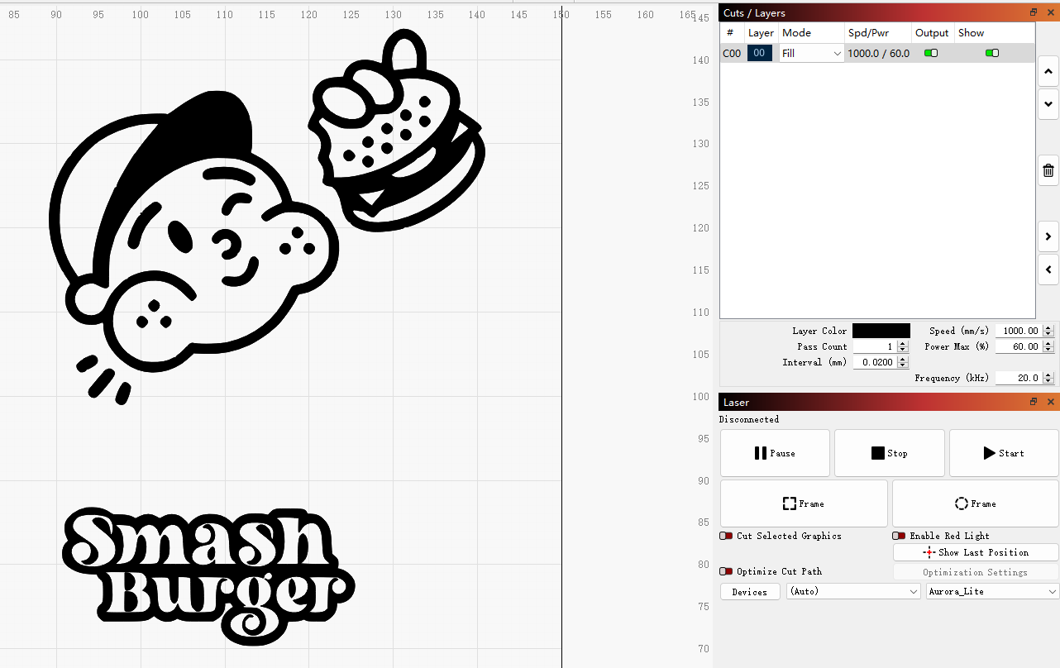The image size is (1060, 668).
Task: Increase Interval (mm) with up arrow
Action: (903, 359)
